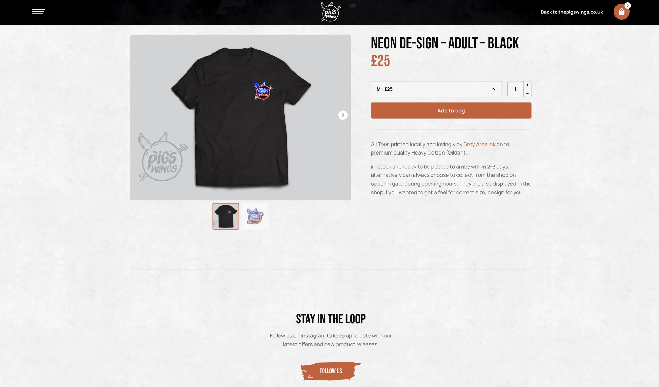Add the t-shirt to bag
The width and height of the screenshot is (659, 387).
(451, 111)
